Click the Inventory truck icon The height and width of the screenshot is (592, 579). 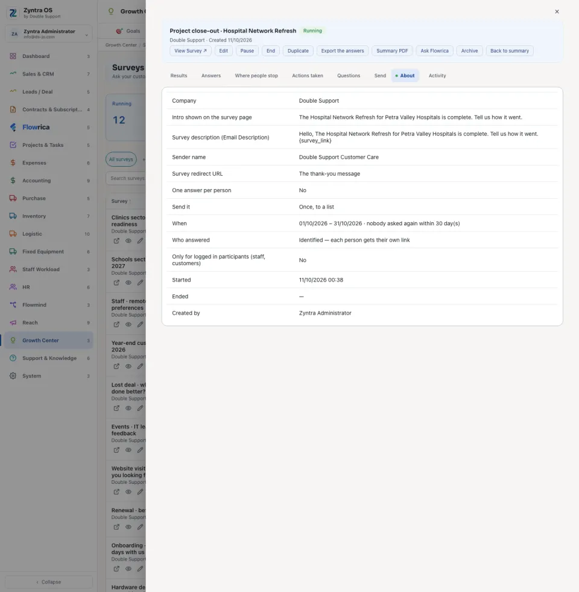click(x=13, y=216)
